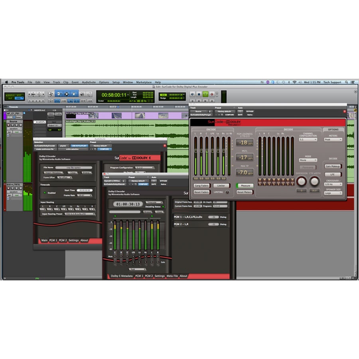The image size is (359, 359).
Task: Click the volume icon in the menu bar
Action: point(300,82)
